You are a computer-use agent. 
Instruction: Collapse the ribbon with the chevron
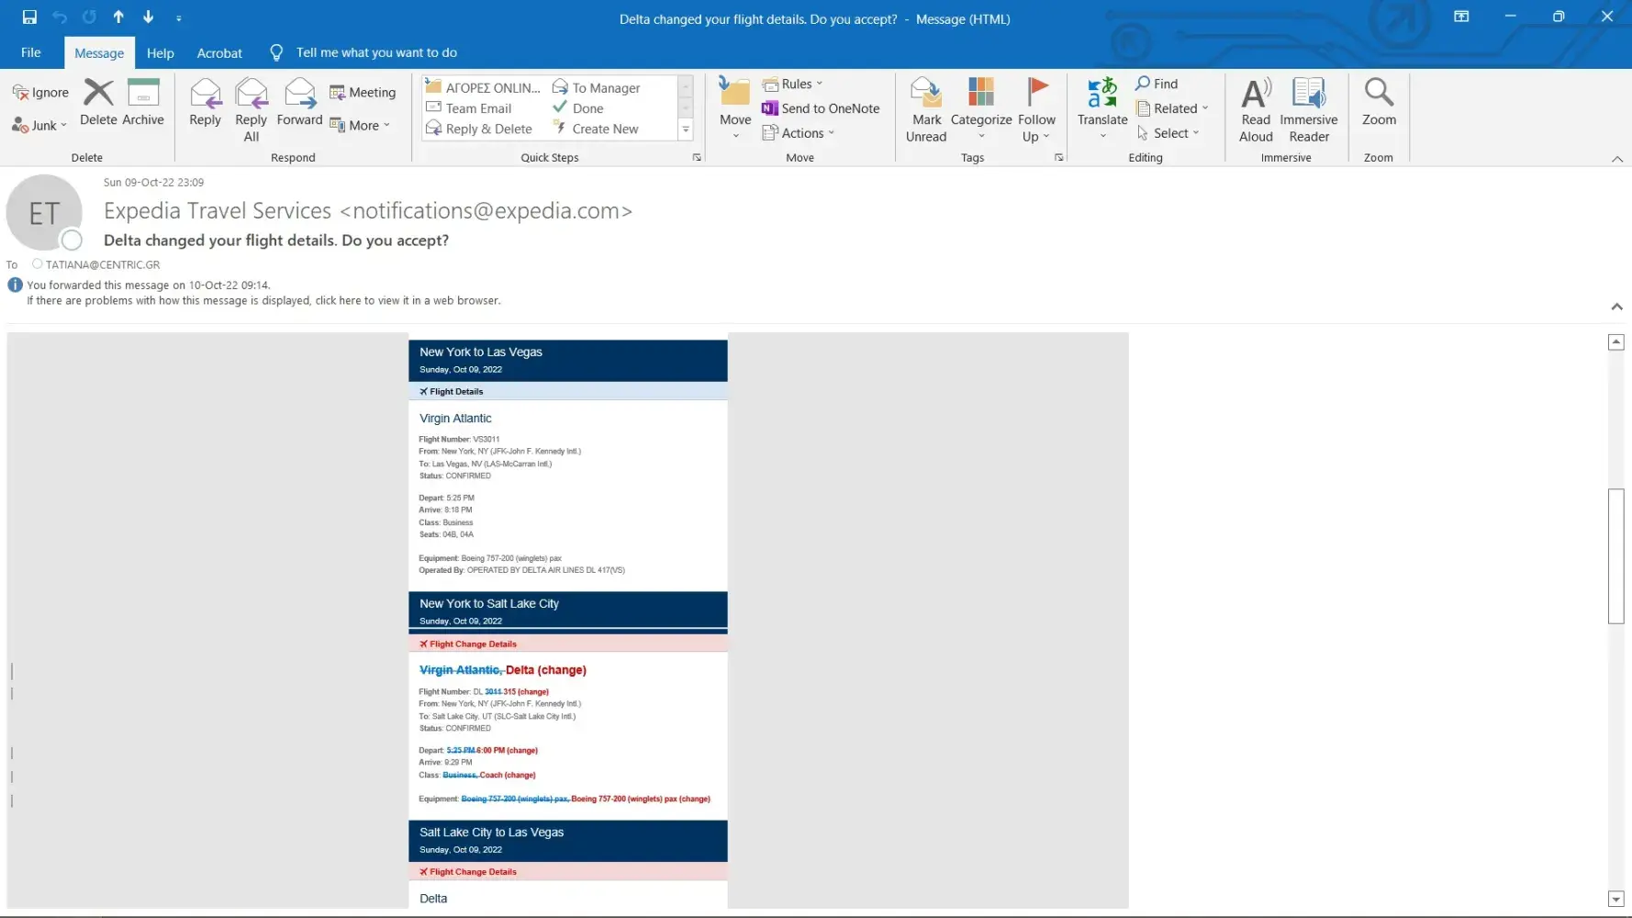tap(1616, 159)
